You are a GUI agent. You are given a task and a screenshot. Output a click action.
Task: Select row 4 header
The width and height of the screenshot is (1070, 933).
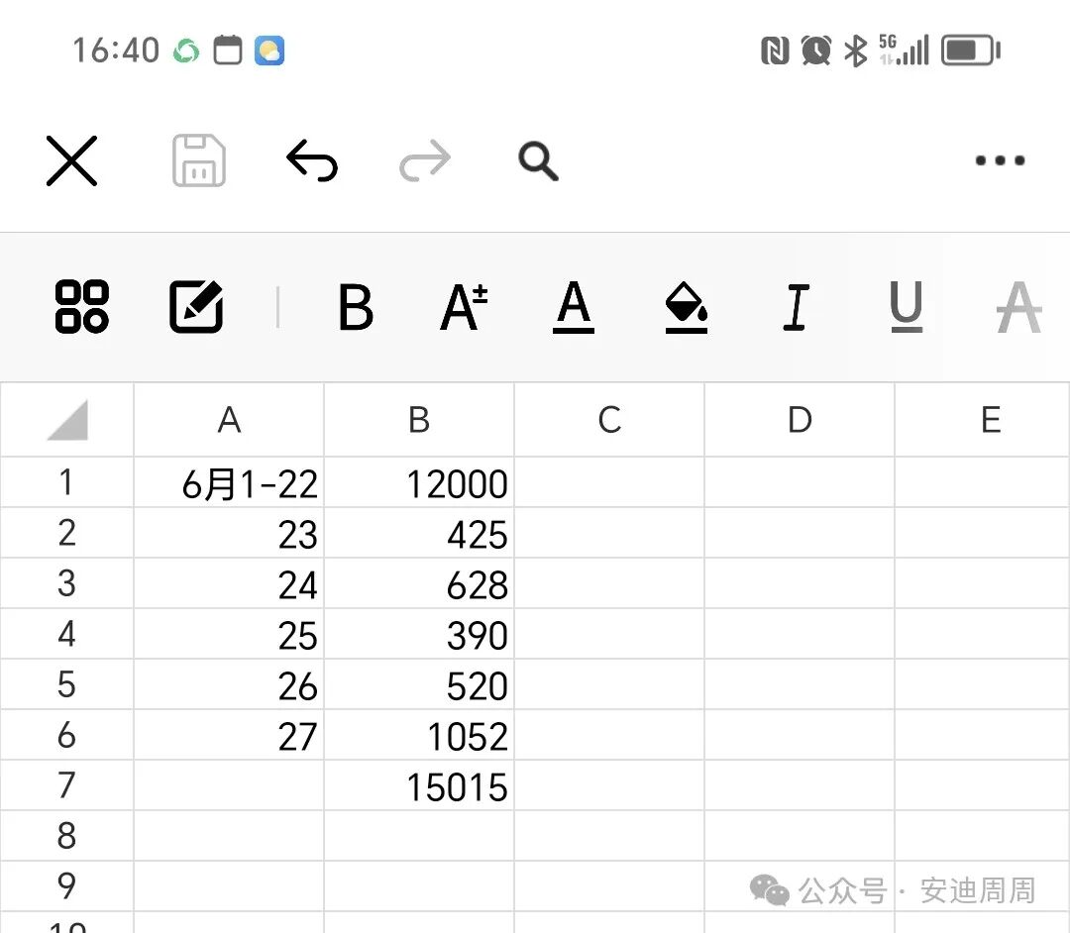coord(66,634)
